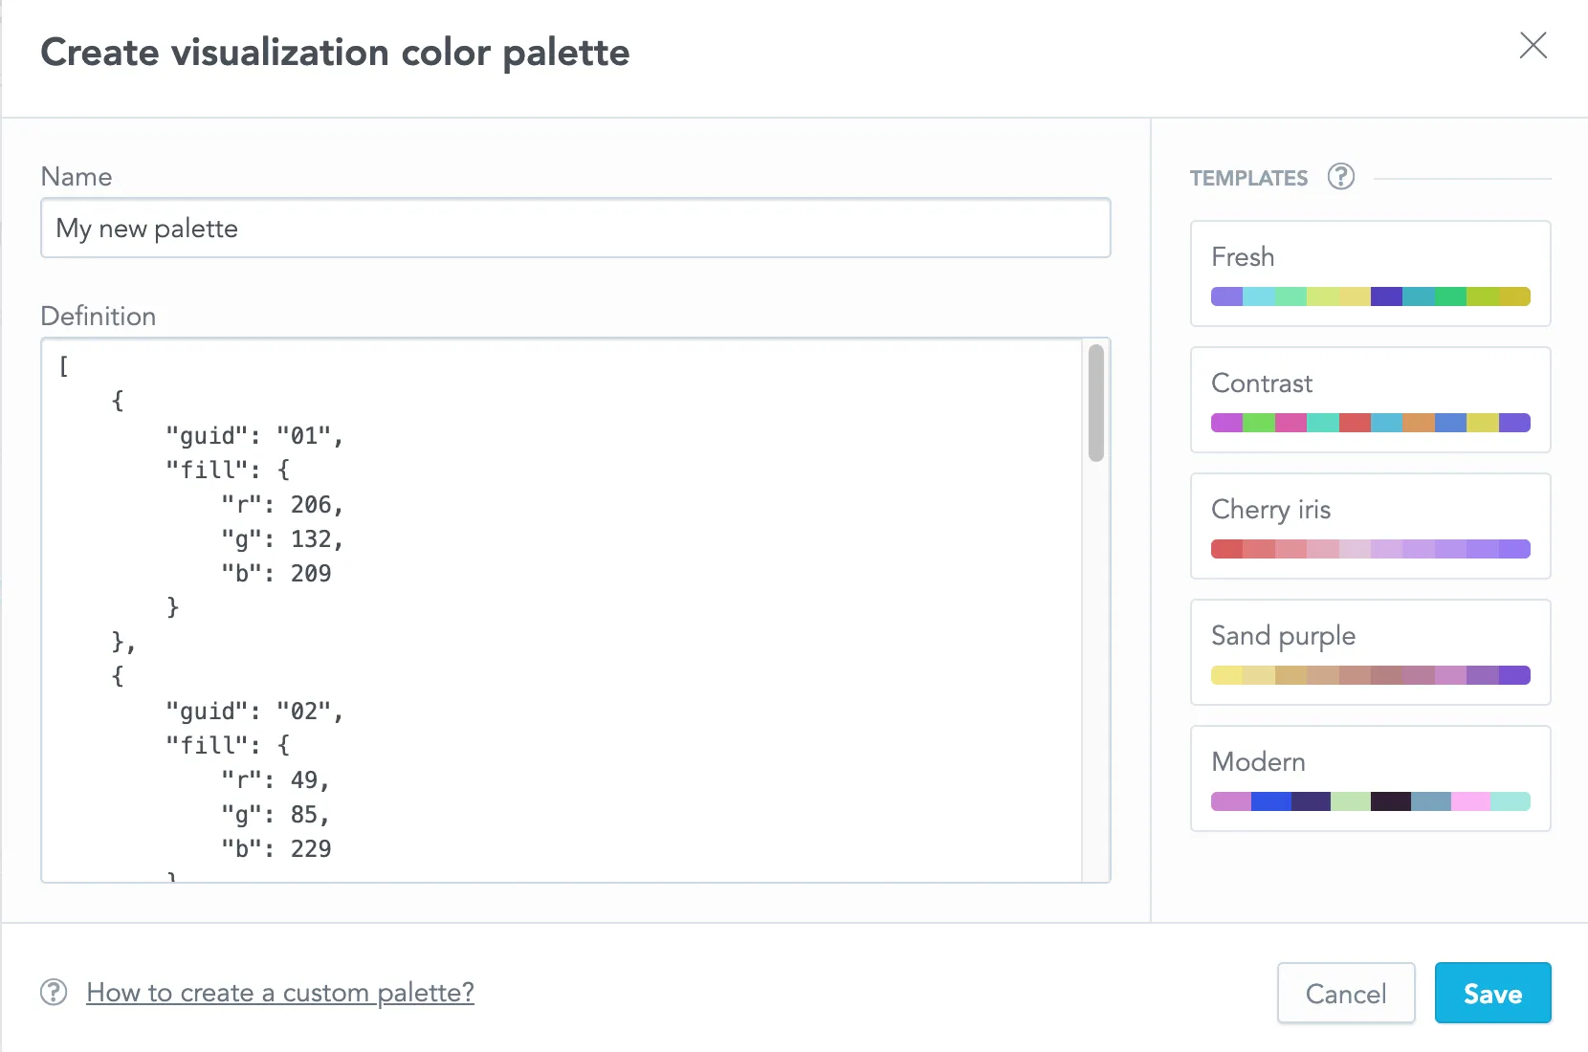Image resolution: width=1588 pixels, height=1052 pixels.
Task: Click the Modern template color strip
Action: pyautogui.click(x=1370, y=801)
